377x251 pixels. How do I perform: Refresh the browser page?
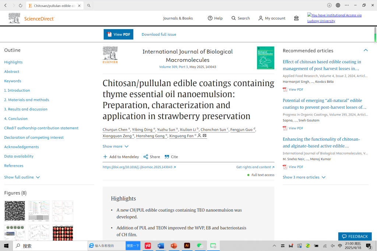coord(20,6)
